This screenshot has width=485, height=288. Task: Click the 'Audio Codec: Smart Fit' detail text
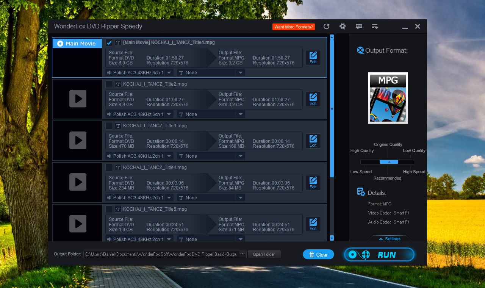tap(389, 222)
